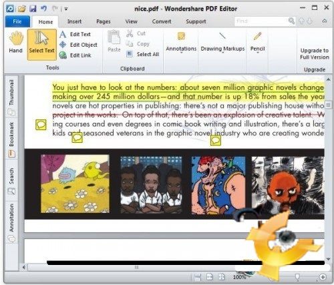This screenshot has width=334, height=285.
Task: Click the Undo icon in title bar
Action: tap(44, 9)
